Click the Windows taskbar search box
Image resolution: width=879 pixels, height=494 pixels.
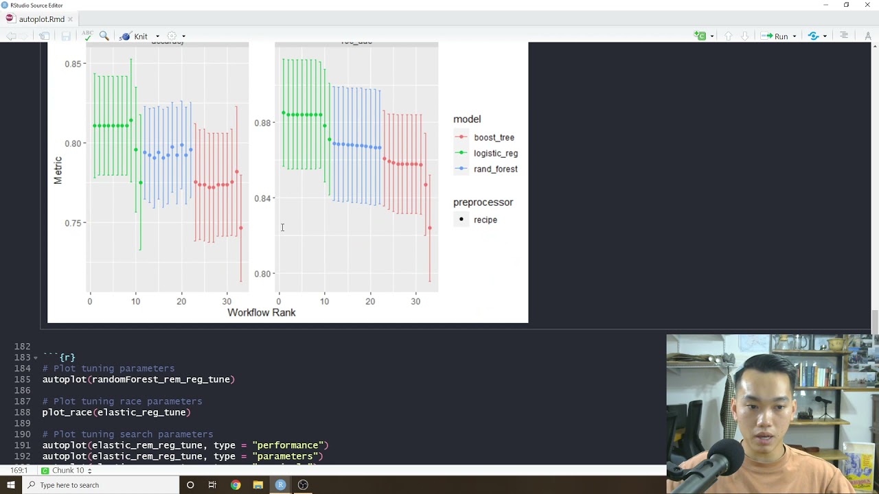100,485
